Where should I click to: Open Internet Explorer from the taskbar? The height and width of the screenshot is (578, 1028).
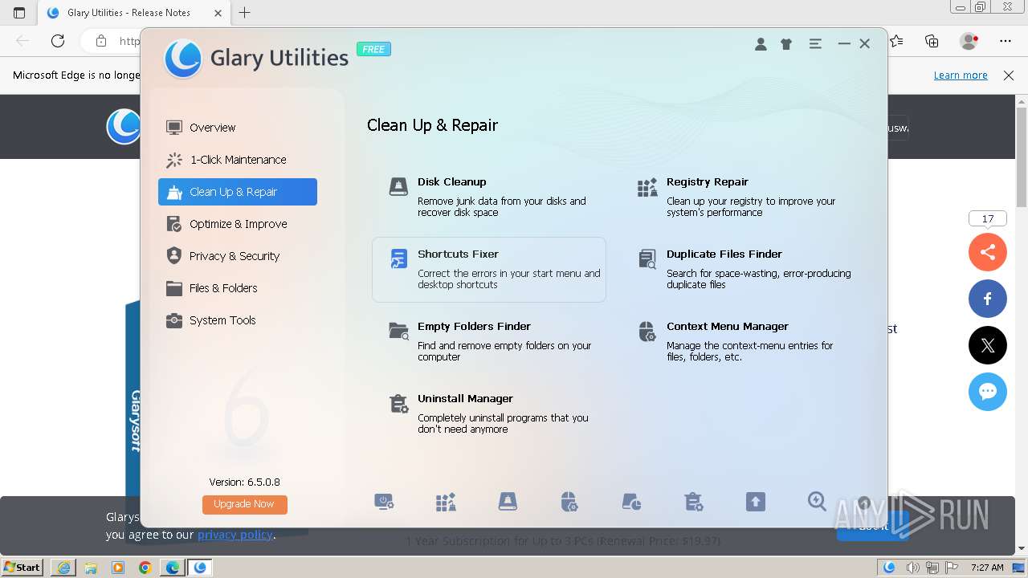tap(63, 568)
